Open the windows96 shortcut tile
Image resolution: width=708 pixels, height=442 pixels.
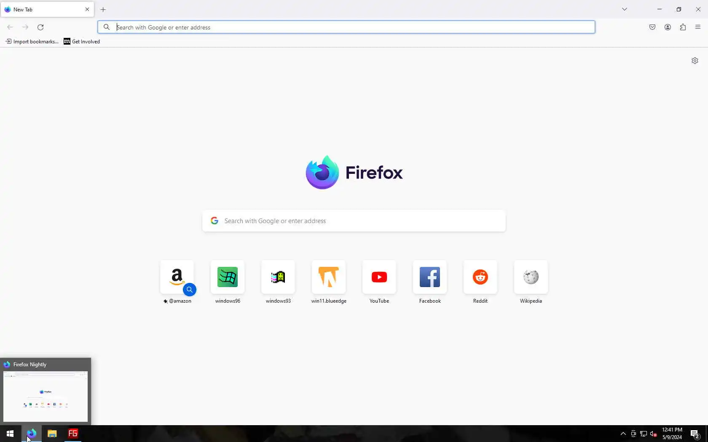click(228, 277)
